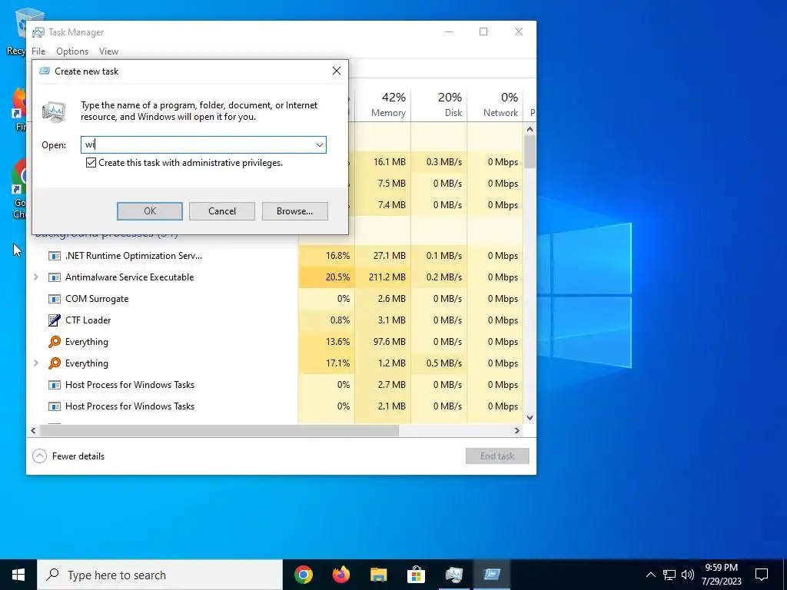Viewport: 787px width, 590px height.
Task: Click the CTF Loader pen icon
Action: [x=55, y=320]
